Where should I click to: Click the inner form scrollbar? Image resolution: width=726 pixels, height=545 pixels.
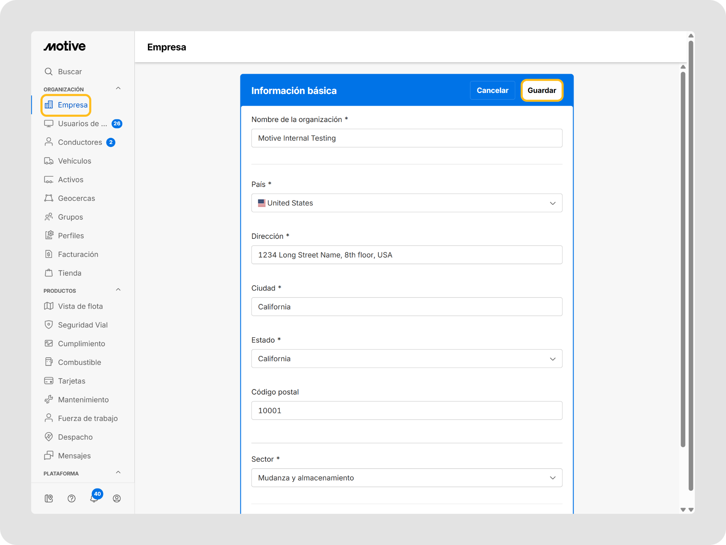pos(683,259)
